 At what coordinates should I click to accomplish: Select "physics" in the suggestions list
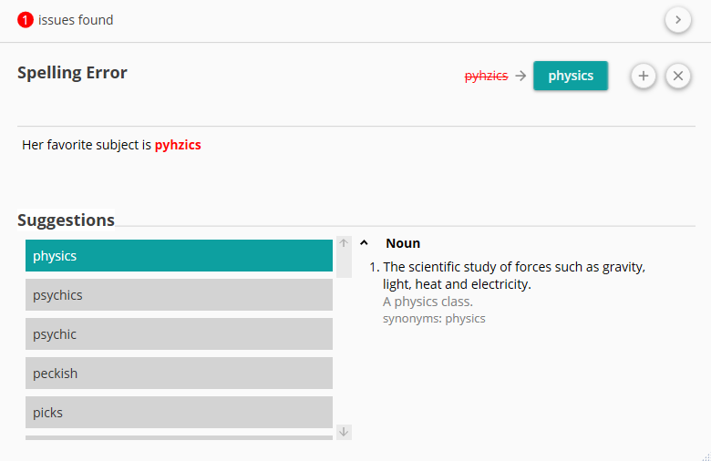(x=179, y=256)
